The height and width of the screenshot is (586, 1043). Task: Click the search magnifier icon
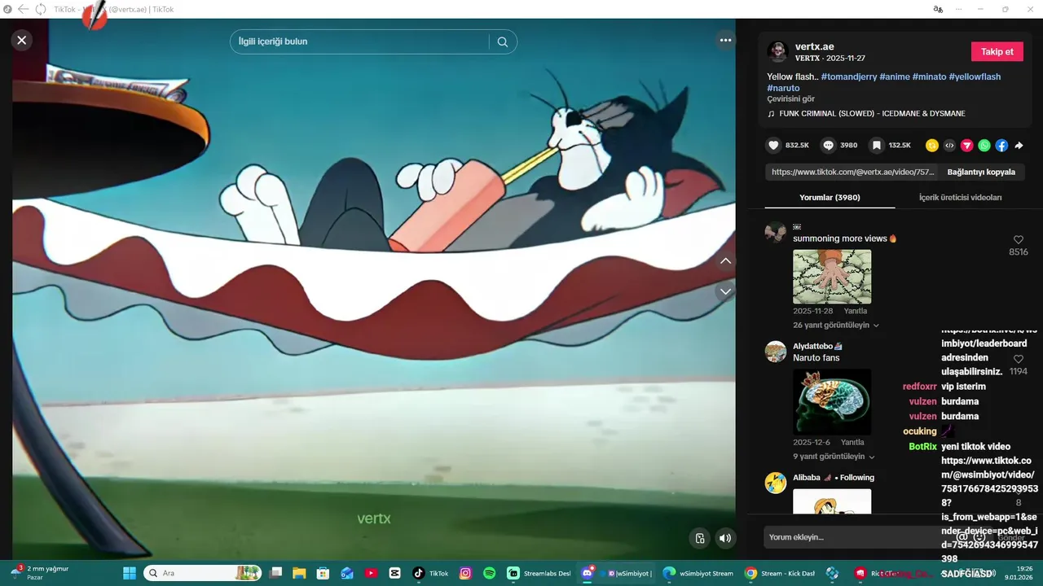(503, 42)
